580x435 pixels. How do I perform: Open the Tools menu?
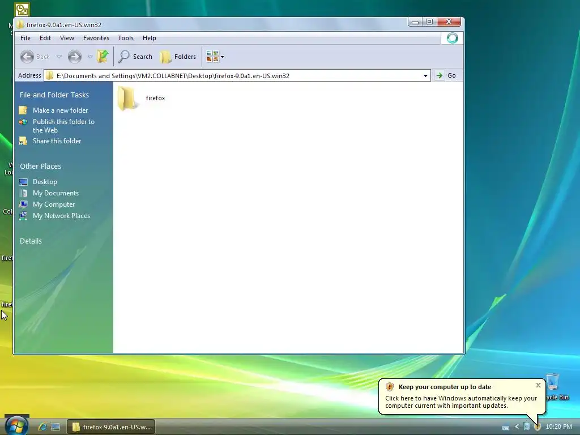point(126,38)
